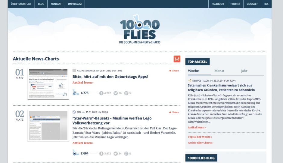The height and width of the screenshot is (163, 283).
Task: Click 'Artikel lesen' in Top-Artikel sidebar
Action: click(197, 127)
